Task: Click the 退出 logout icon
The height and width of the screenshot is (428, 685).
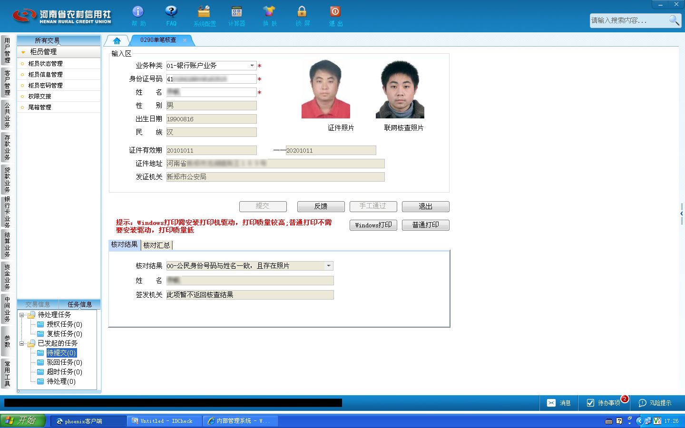Action: 335,12
